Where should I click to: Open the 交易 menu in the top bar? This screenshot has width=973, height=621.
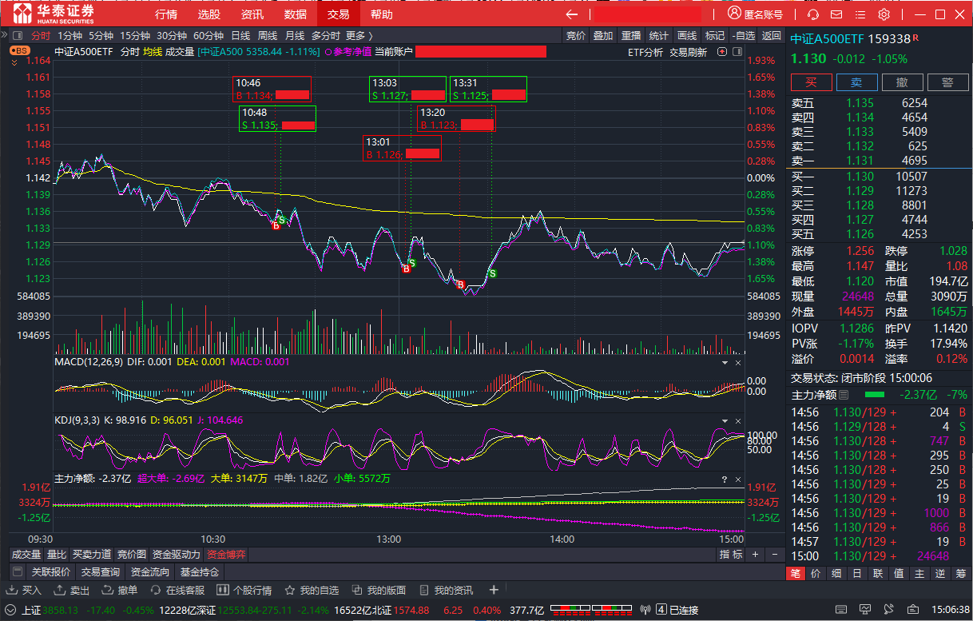(338, 14)
